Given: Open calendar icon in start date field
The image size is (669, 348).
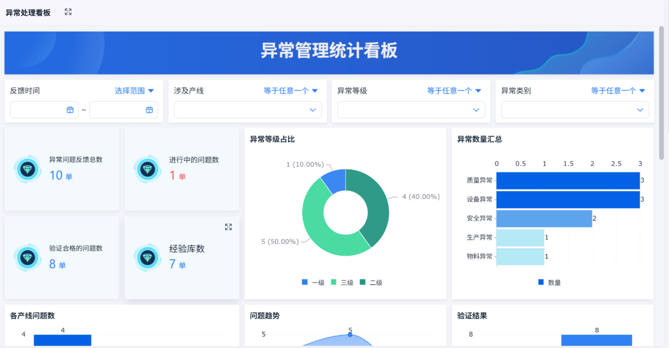Looking at the screenshot, I should pyautogui.click(x=70, y=110).
